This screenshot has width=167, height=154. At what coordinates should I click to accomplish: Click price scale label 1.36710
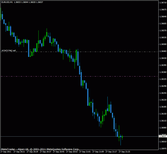click(163, 3)
